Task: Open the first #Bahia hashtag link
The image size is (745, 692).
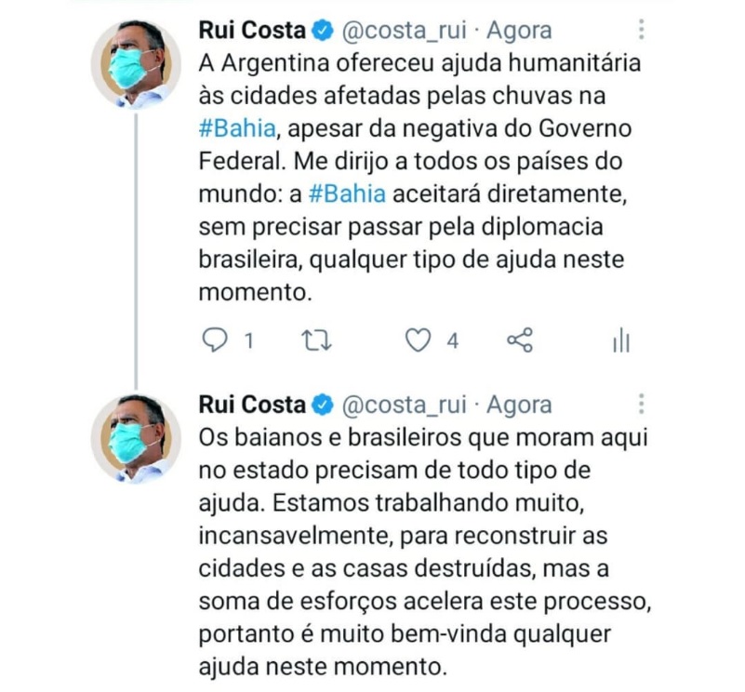Action: [x=237, y=128]
